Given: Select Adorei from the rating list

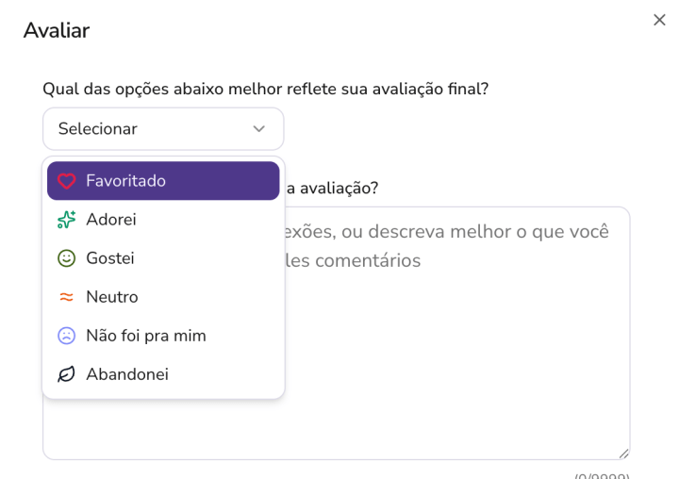Looking at the screenshot, I should (x=111, y=220).
